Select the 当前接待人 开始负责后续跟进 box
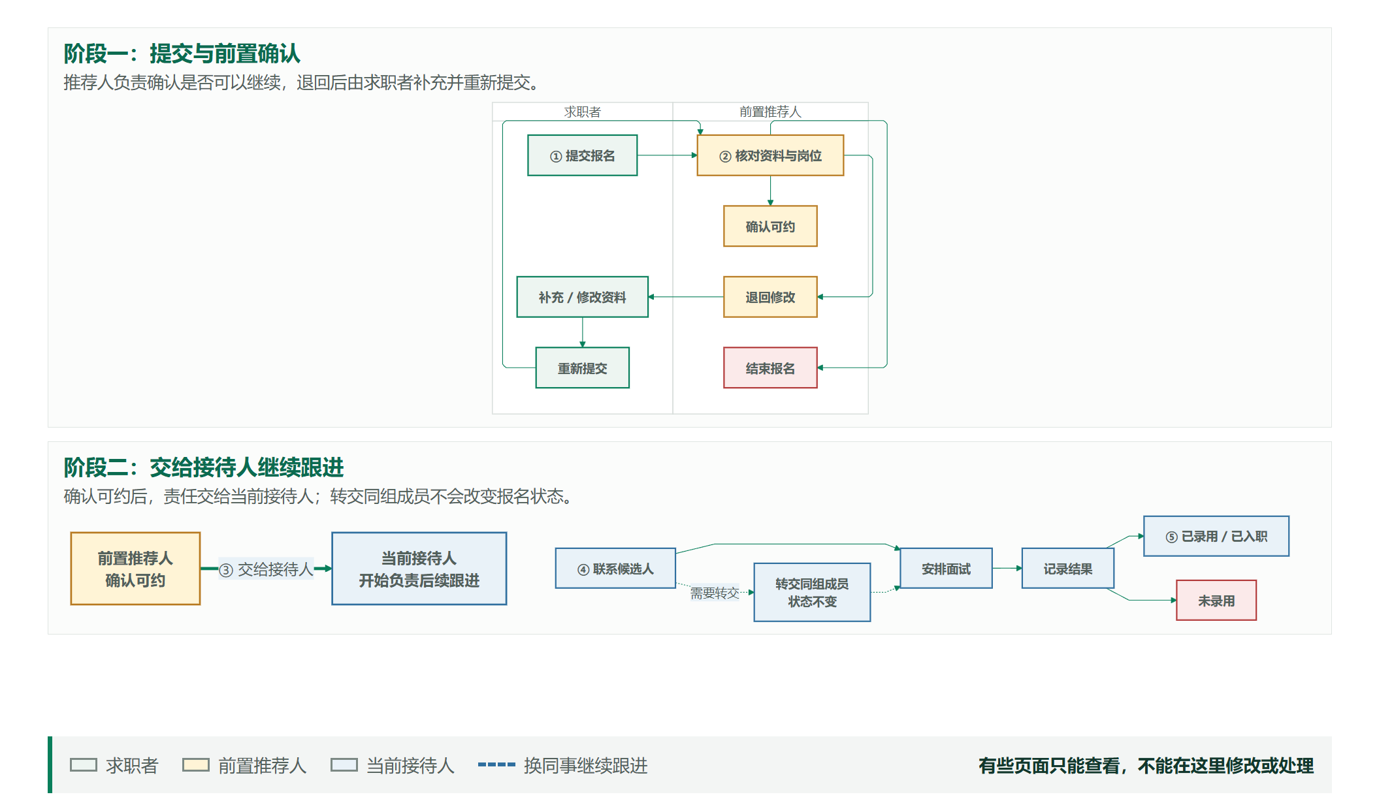Screen dimensions: 1377x801 pyautogui.click(x=419, y=569)
